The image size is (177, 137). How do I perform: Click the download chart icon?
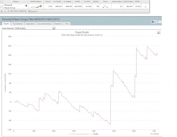coord(159,33)
